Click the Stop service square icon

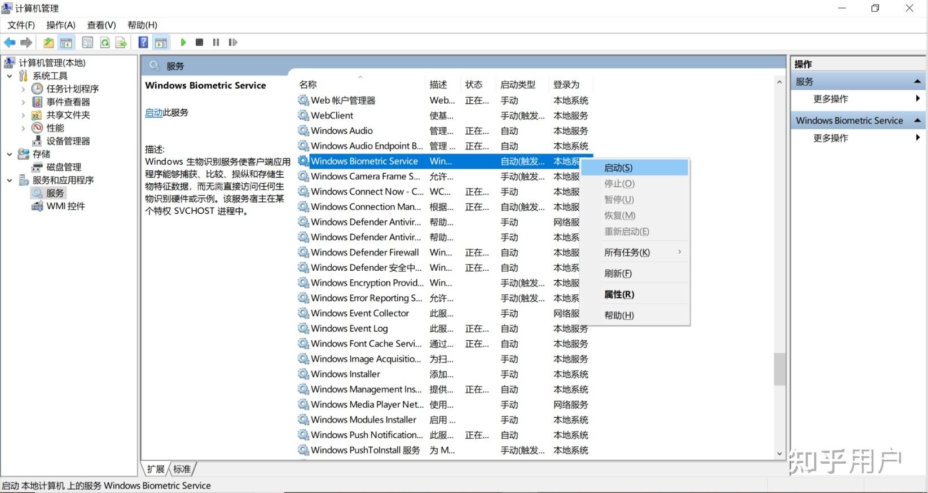[x=199, y=42]
